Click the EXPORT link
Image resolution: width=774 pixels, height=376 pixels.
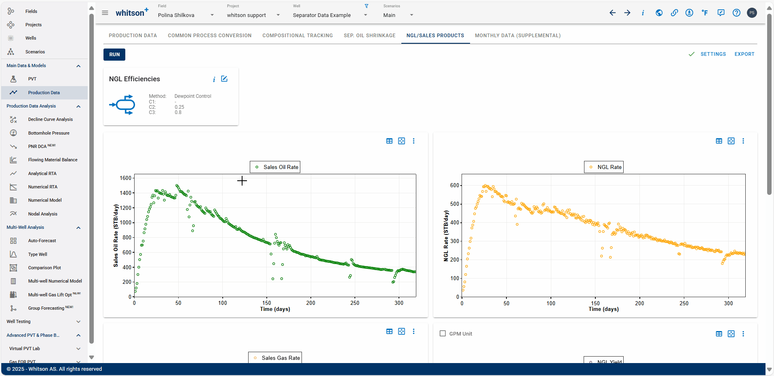pos(744,54)
